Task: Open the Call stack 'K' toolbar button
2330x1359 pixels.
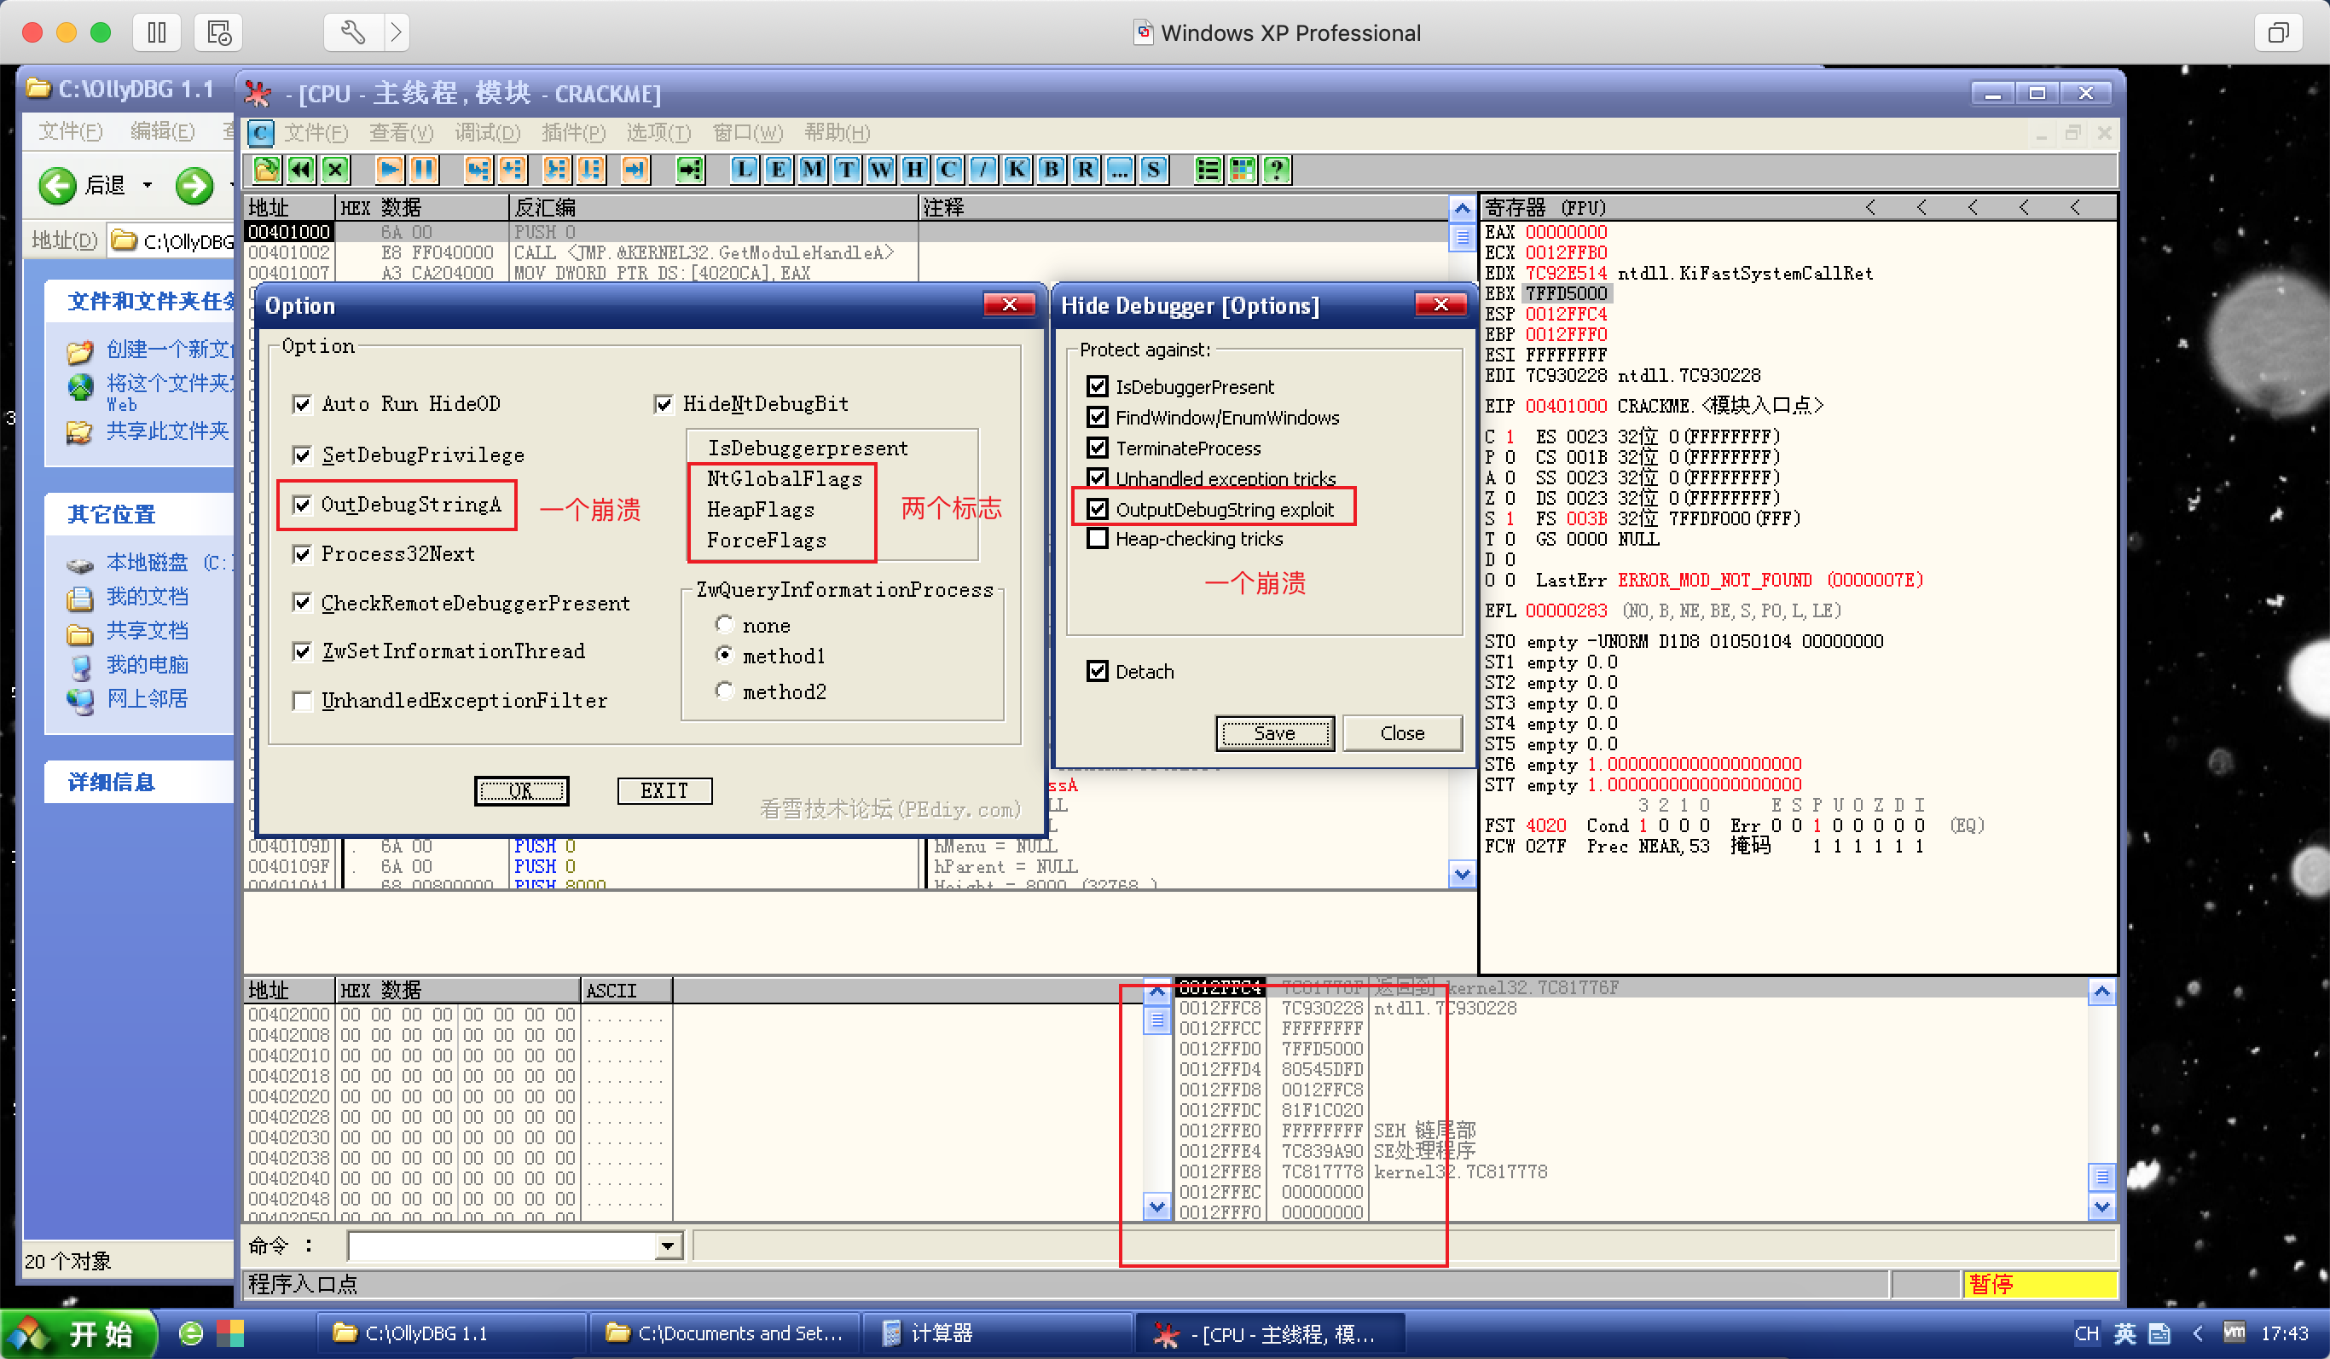Action: tap(1016, 169)
